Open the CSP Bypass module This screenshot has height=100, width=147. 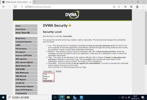[x=26, y=79]
